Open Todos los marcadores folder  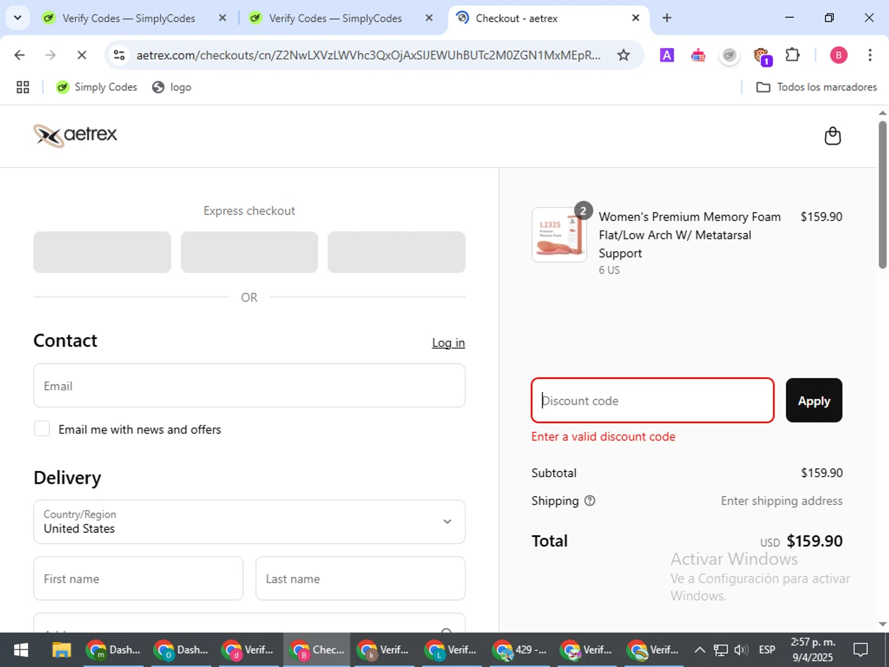pyautogui.click(x=817, y=87)
